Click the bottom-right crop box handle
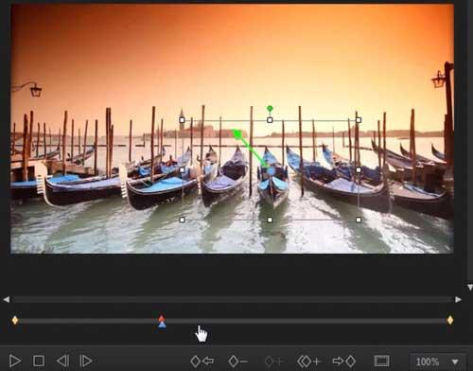Screen dimensions: 473x371 (359, 220)
